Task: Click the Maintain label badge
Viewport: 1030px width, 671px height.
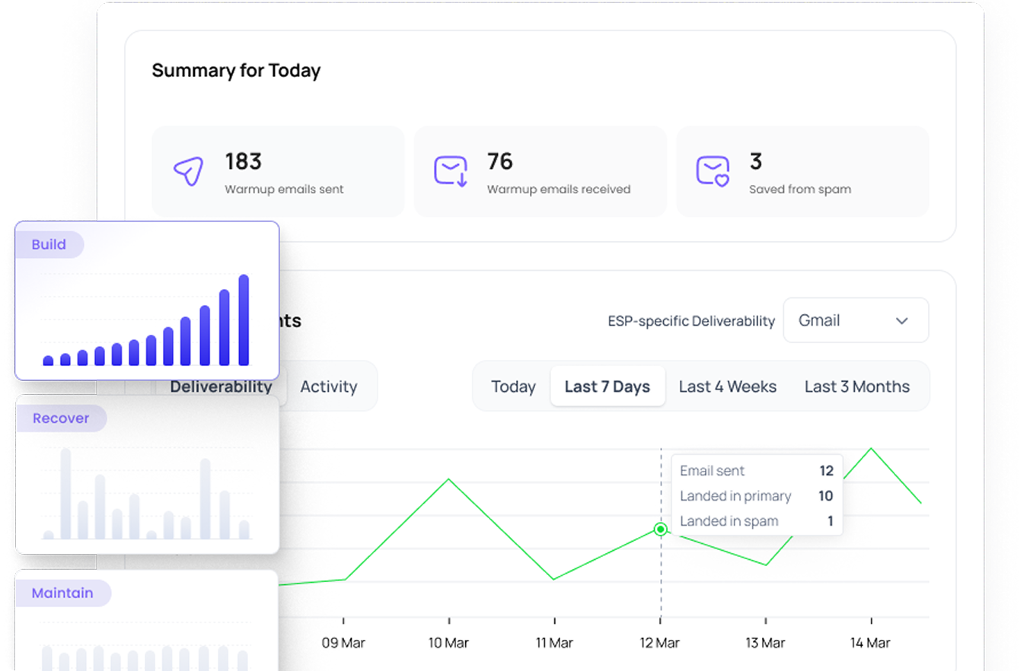Action: 62,593
